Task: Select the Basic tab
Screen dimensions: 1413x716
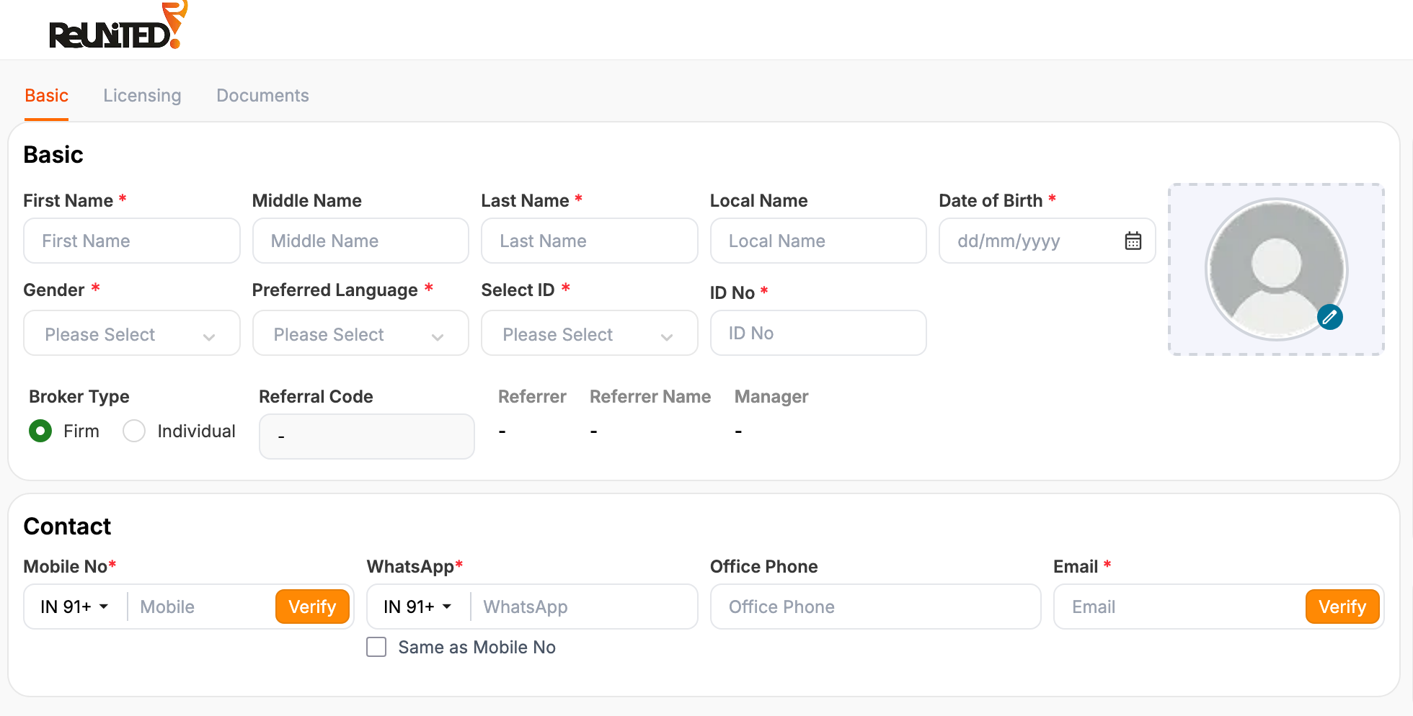Action: 46,96
